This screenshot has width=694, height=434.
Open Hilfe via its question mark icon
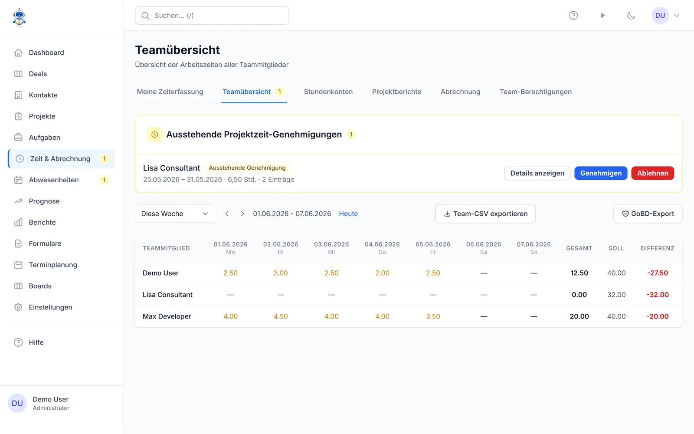[18, 342]
